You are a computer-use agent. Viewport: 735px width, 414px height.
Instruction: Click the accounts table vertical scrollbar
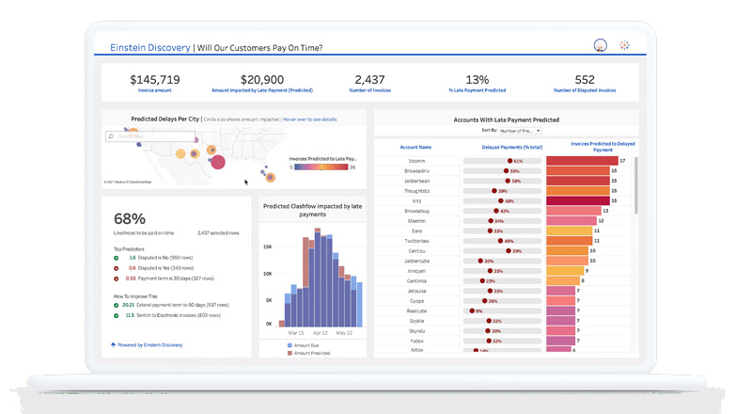click(636, 185)
